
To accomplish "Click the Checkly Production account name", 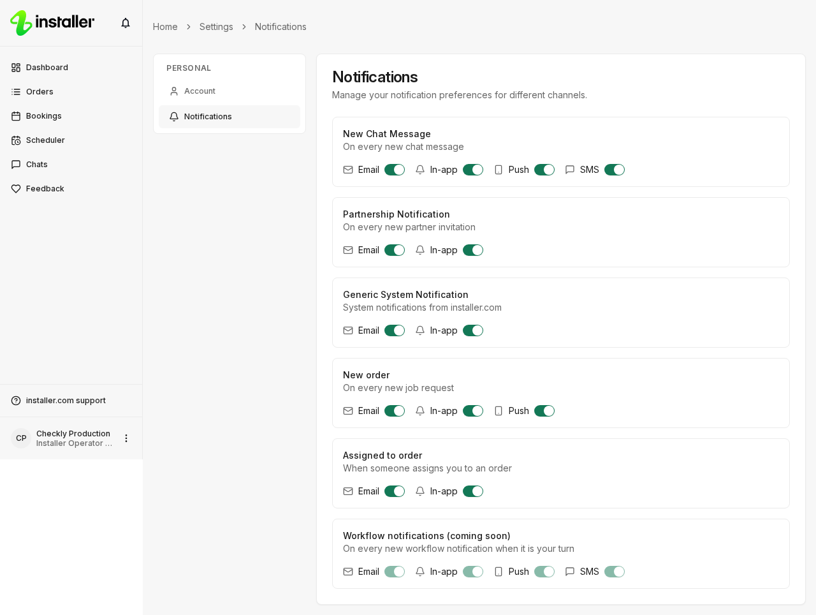I will [73, 434].
